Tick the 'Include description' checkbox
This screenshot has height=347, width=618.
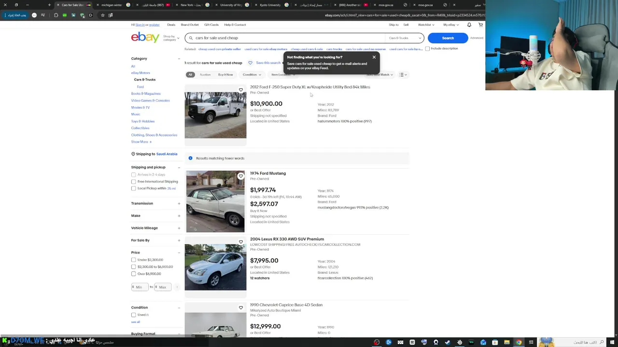click(x=427, y=49)
